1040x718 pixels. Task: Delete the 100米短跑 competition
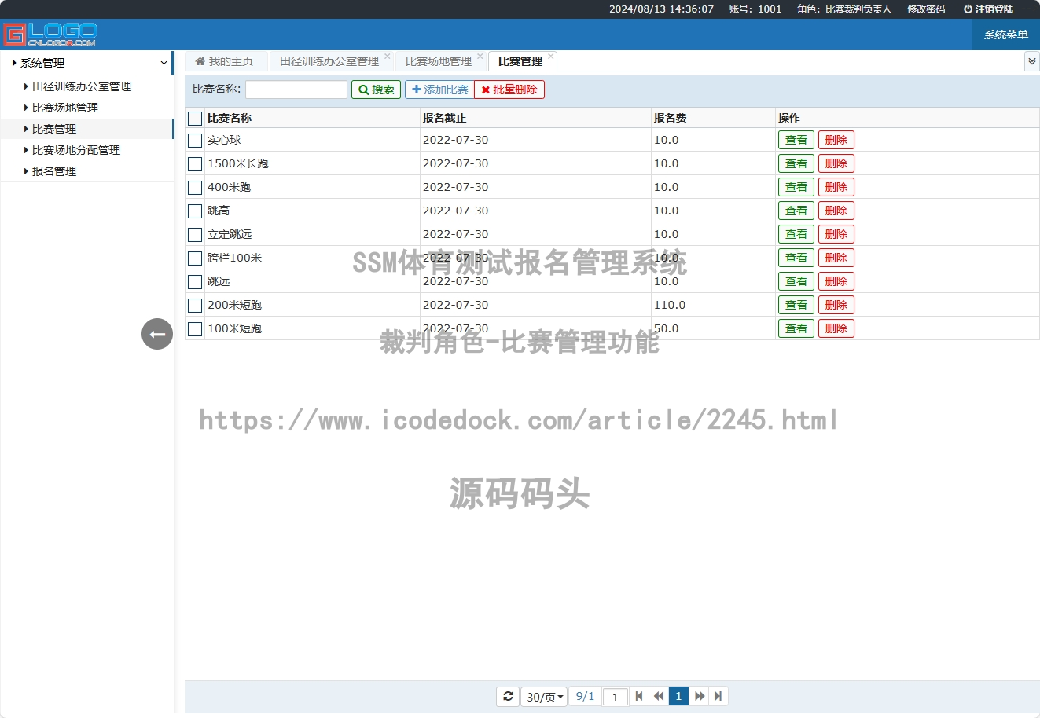[x=836, y=328]
